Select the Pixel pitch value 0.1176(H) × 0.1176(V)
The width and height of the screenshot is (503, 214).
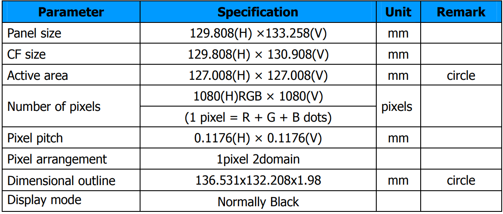click(x=258, y=138)
